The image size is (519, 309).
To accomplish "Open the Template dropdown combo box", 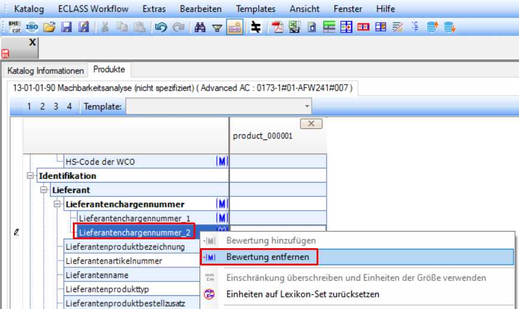I will click(219, 106).
